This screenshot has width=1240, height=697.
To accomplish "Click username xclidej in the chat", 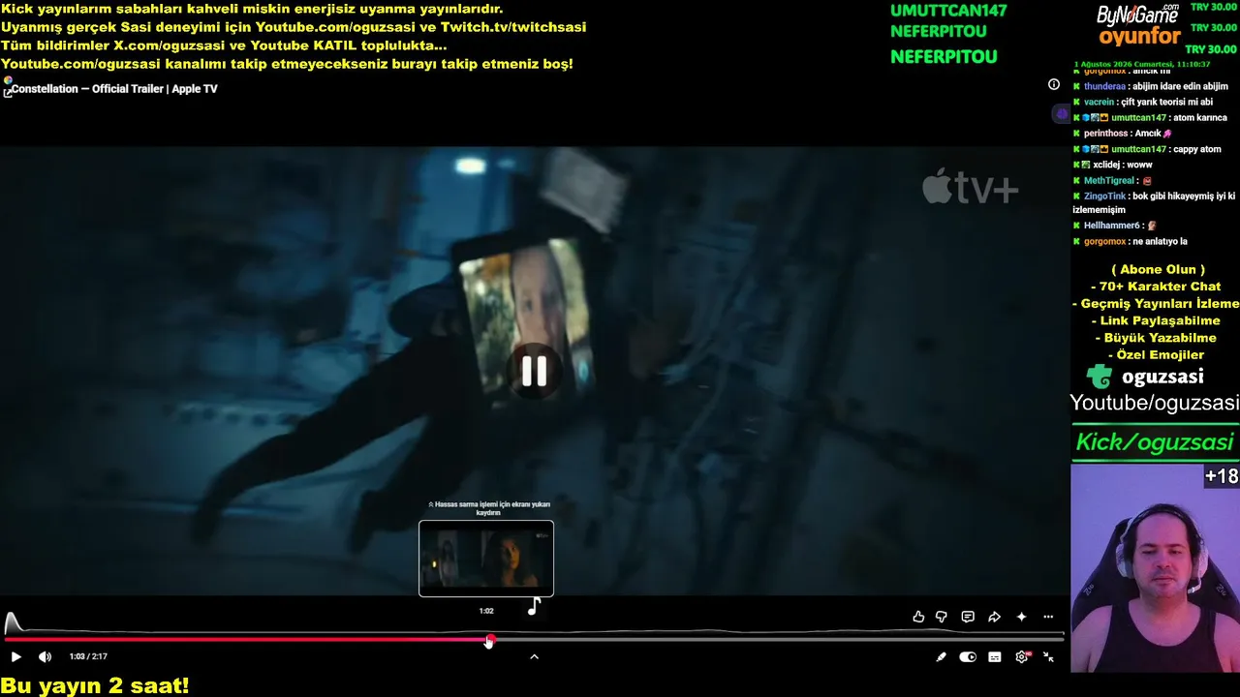I will tap(1108, 166).
